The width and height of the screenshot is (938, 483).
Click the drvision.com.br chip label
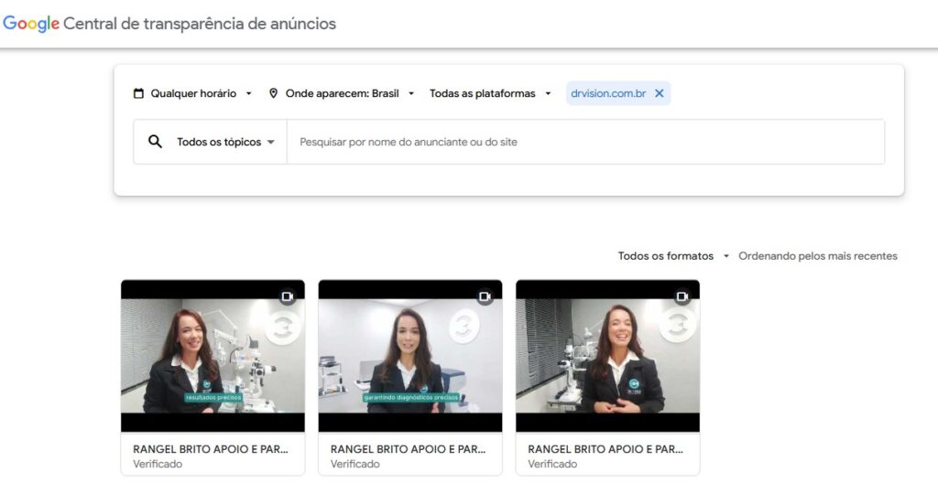tap(608, 93)
